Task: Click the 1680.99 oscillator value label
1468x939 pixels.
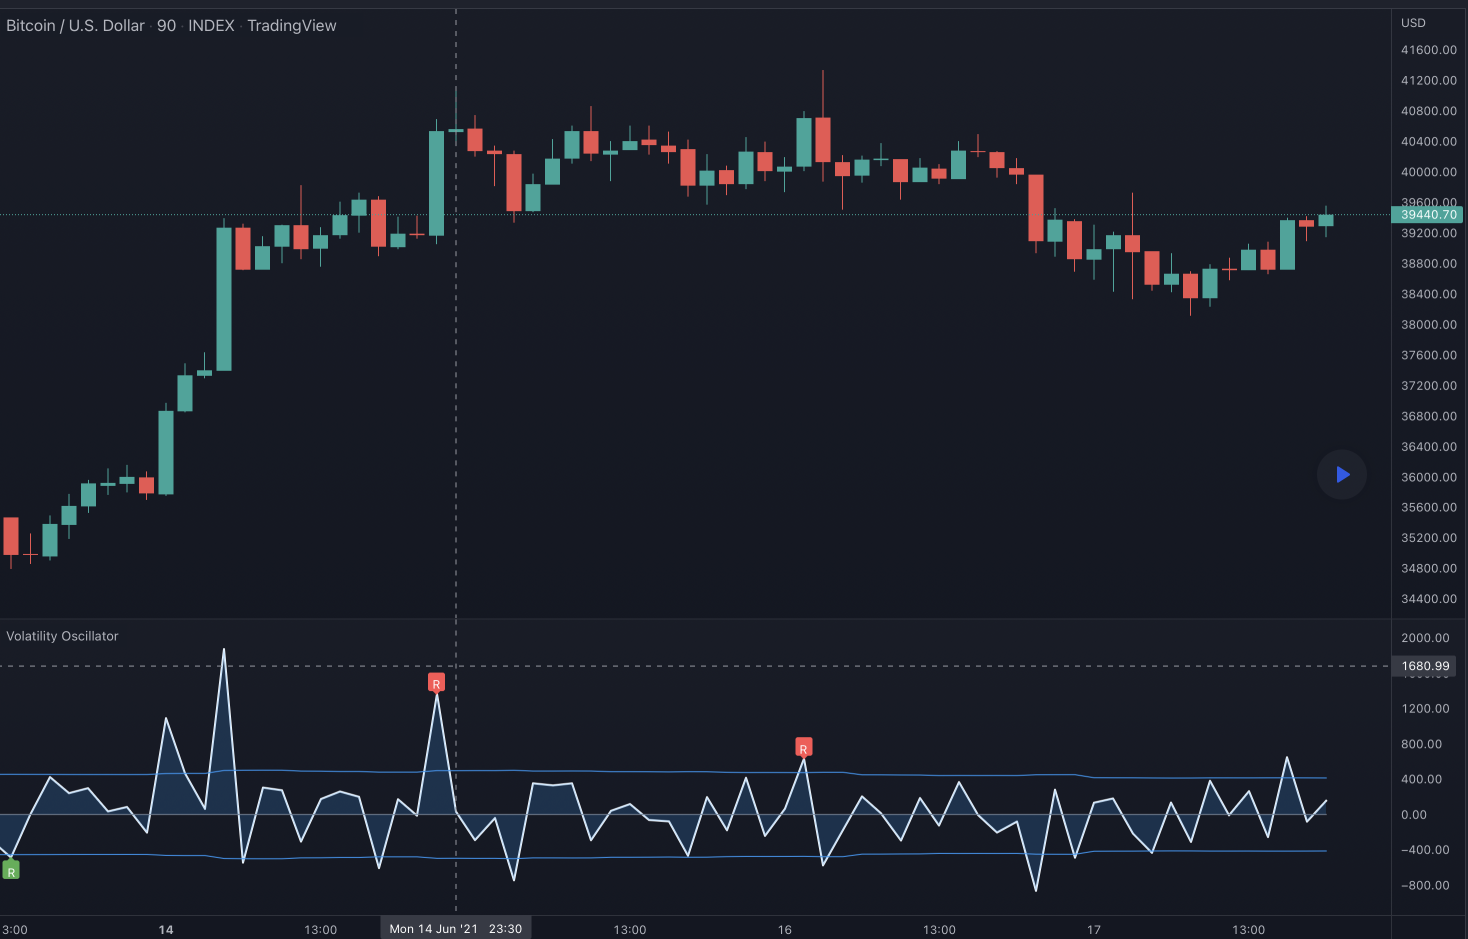Action: click(1424, 666)
